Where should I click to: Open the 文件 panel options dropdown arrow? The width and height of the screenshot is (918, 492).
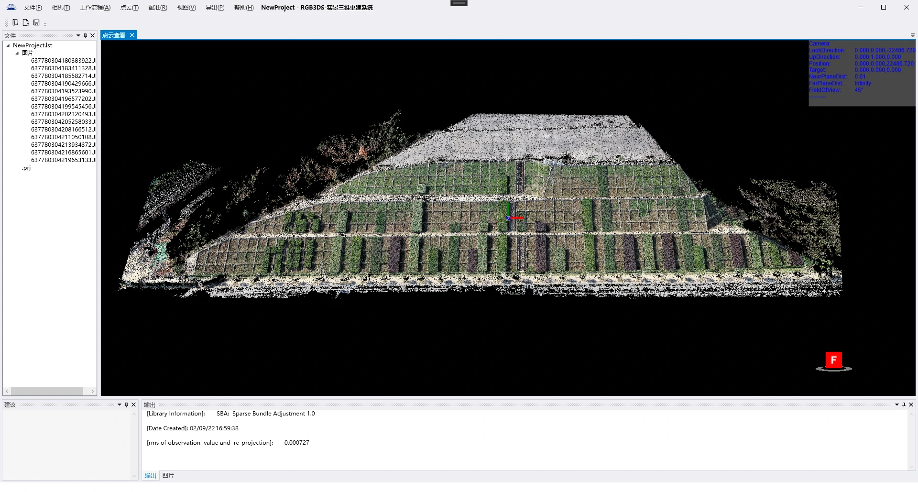pos(78,36)
